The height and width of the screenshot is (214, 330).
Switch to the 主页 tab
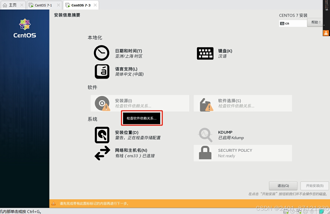click(x=13, y=5)
